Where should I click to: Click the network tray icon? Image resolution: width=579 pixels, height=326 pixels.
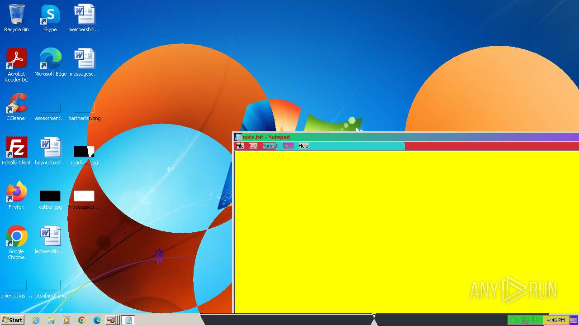coord(525,320)
